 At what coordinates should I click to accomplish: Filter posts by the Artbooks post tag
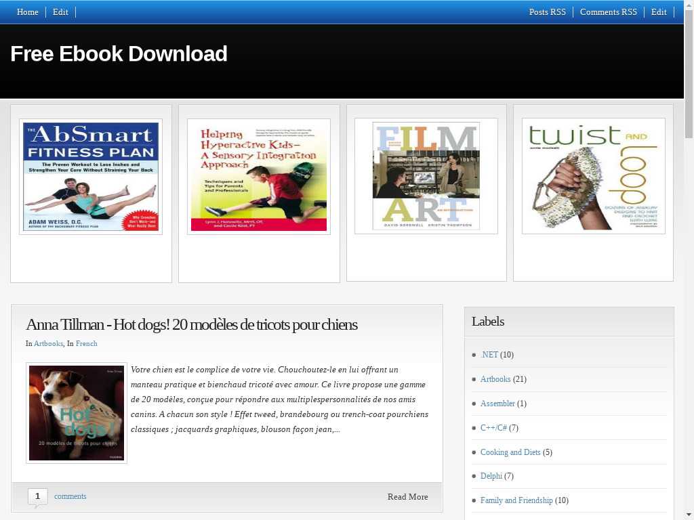click(x=49, y=343)
